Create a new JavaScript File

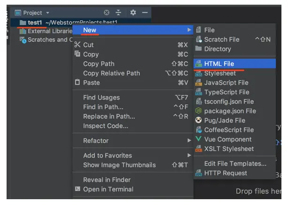(235, 83)
